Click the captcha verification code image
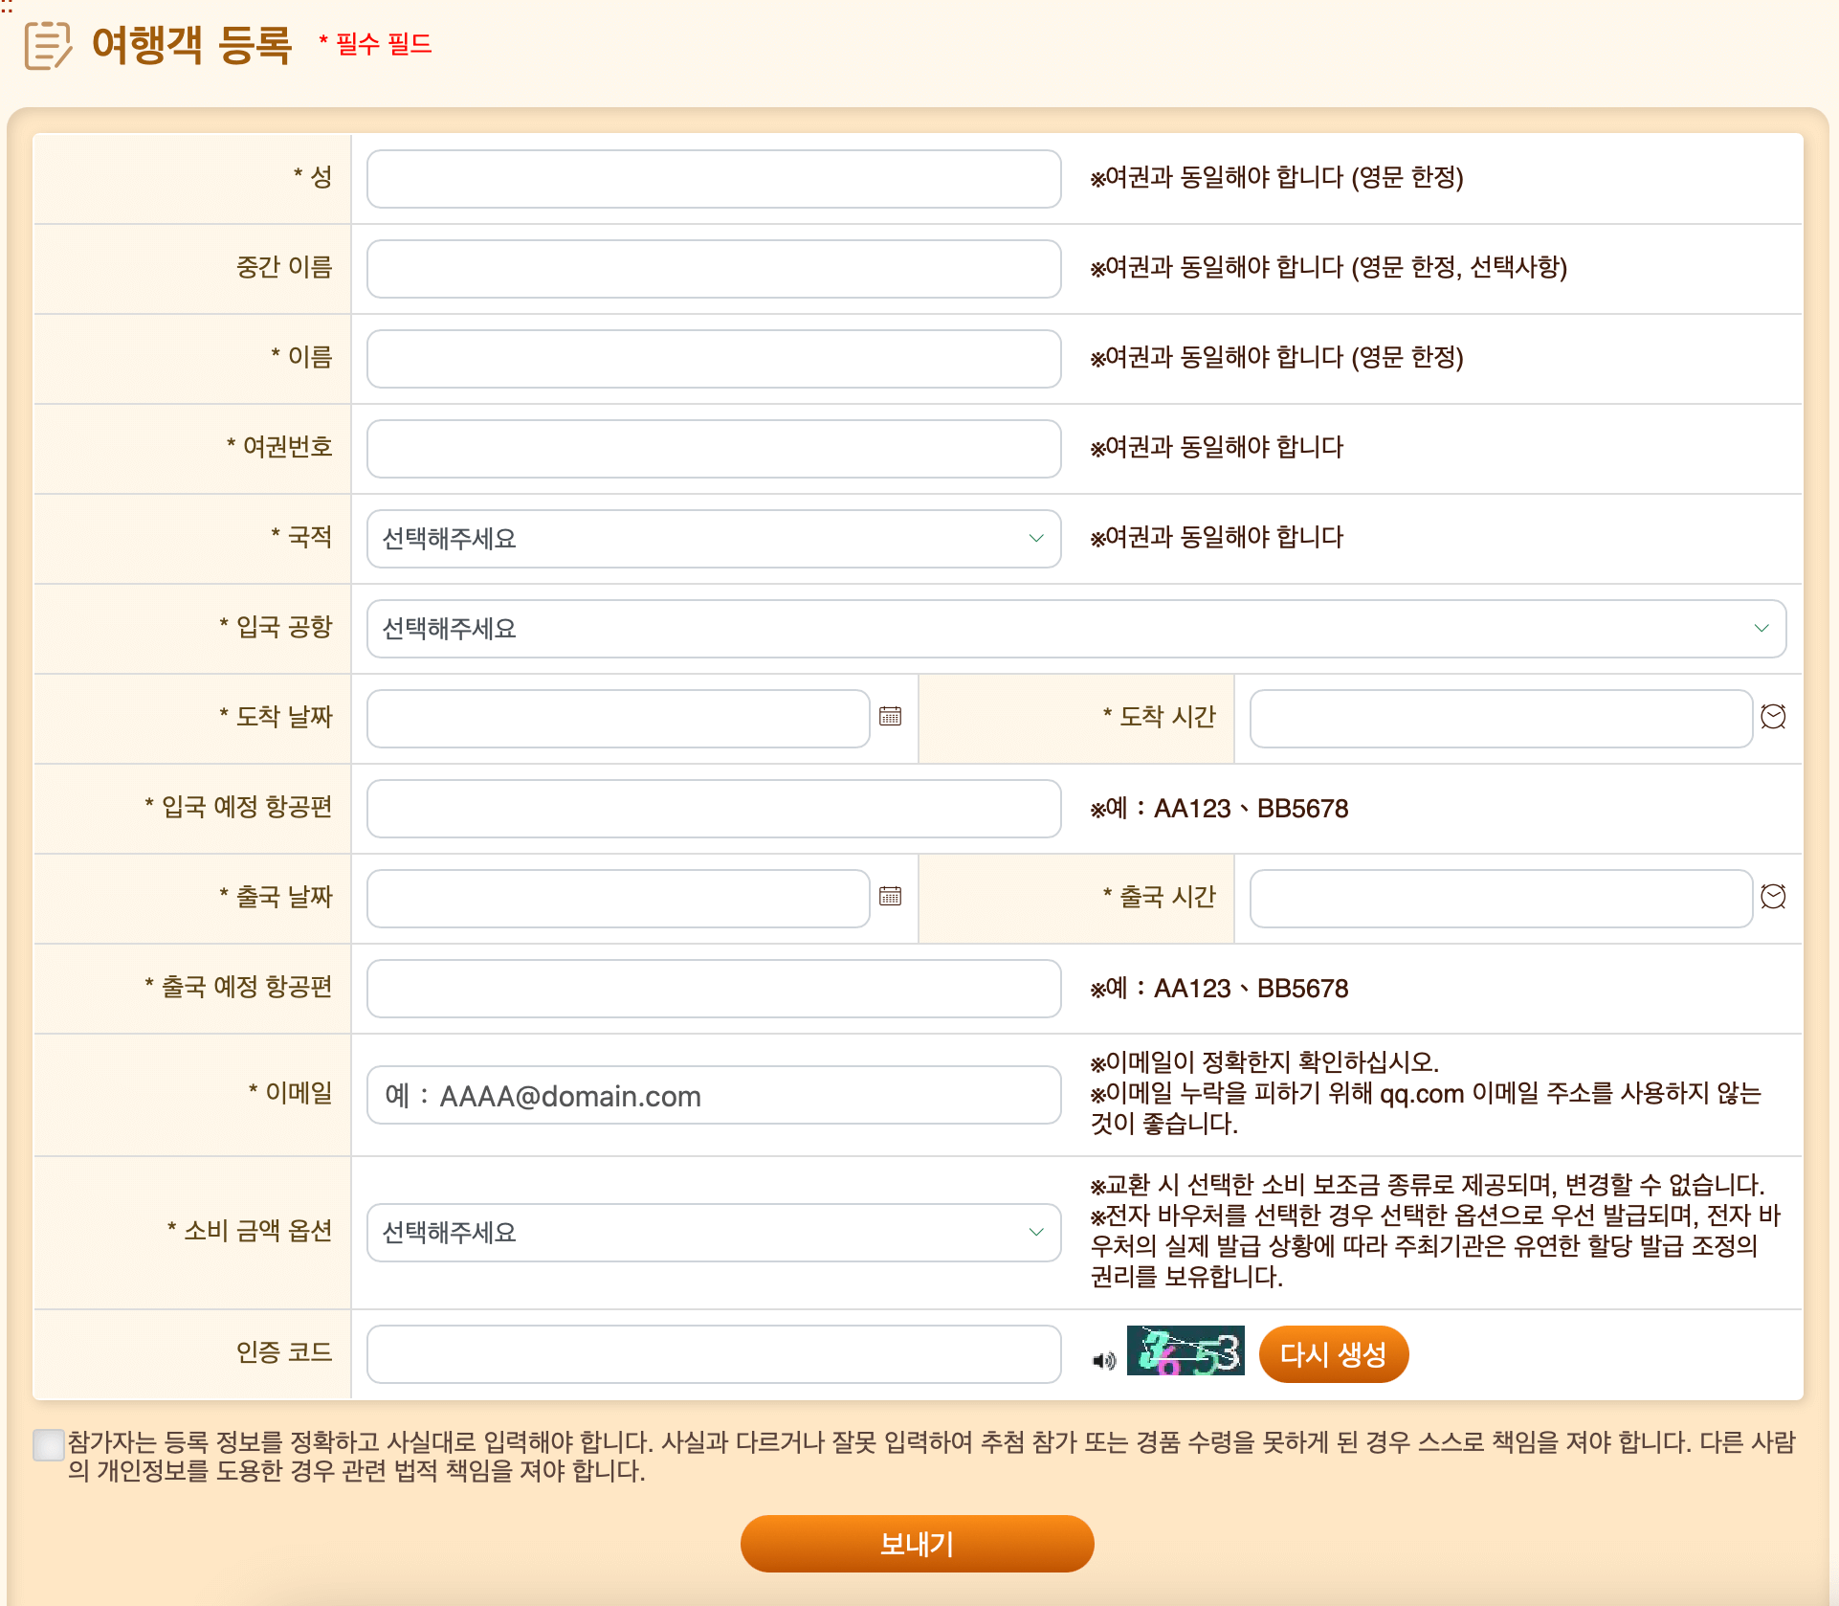The width and height of the screenshot is (1839, 1606). pos(1185,1350)
